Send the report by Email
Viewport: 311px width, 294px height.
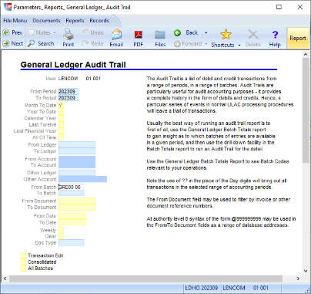coord(116,38)
